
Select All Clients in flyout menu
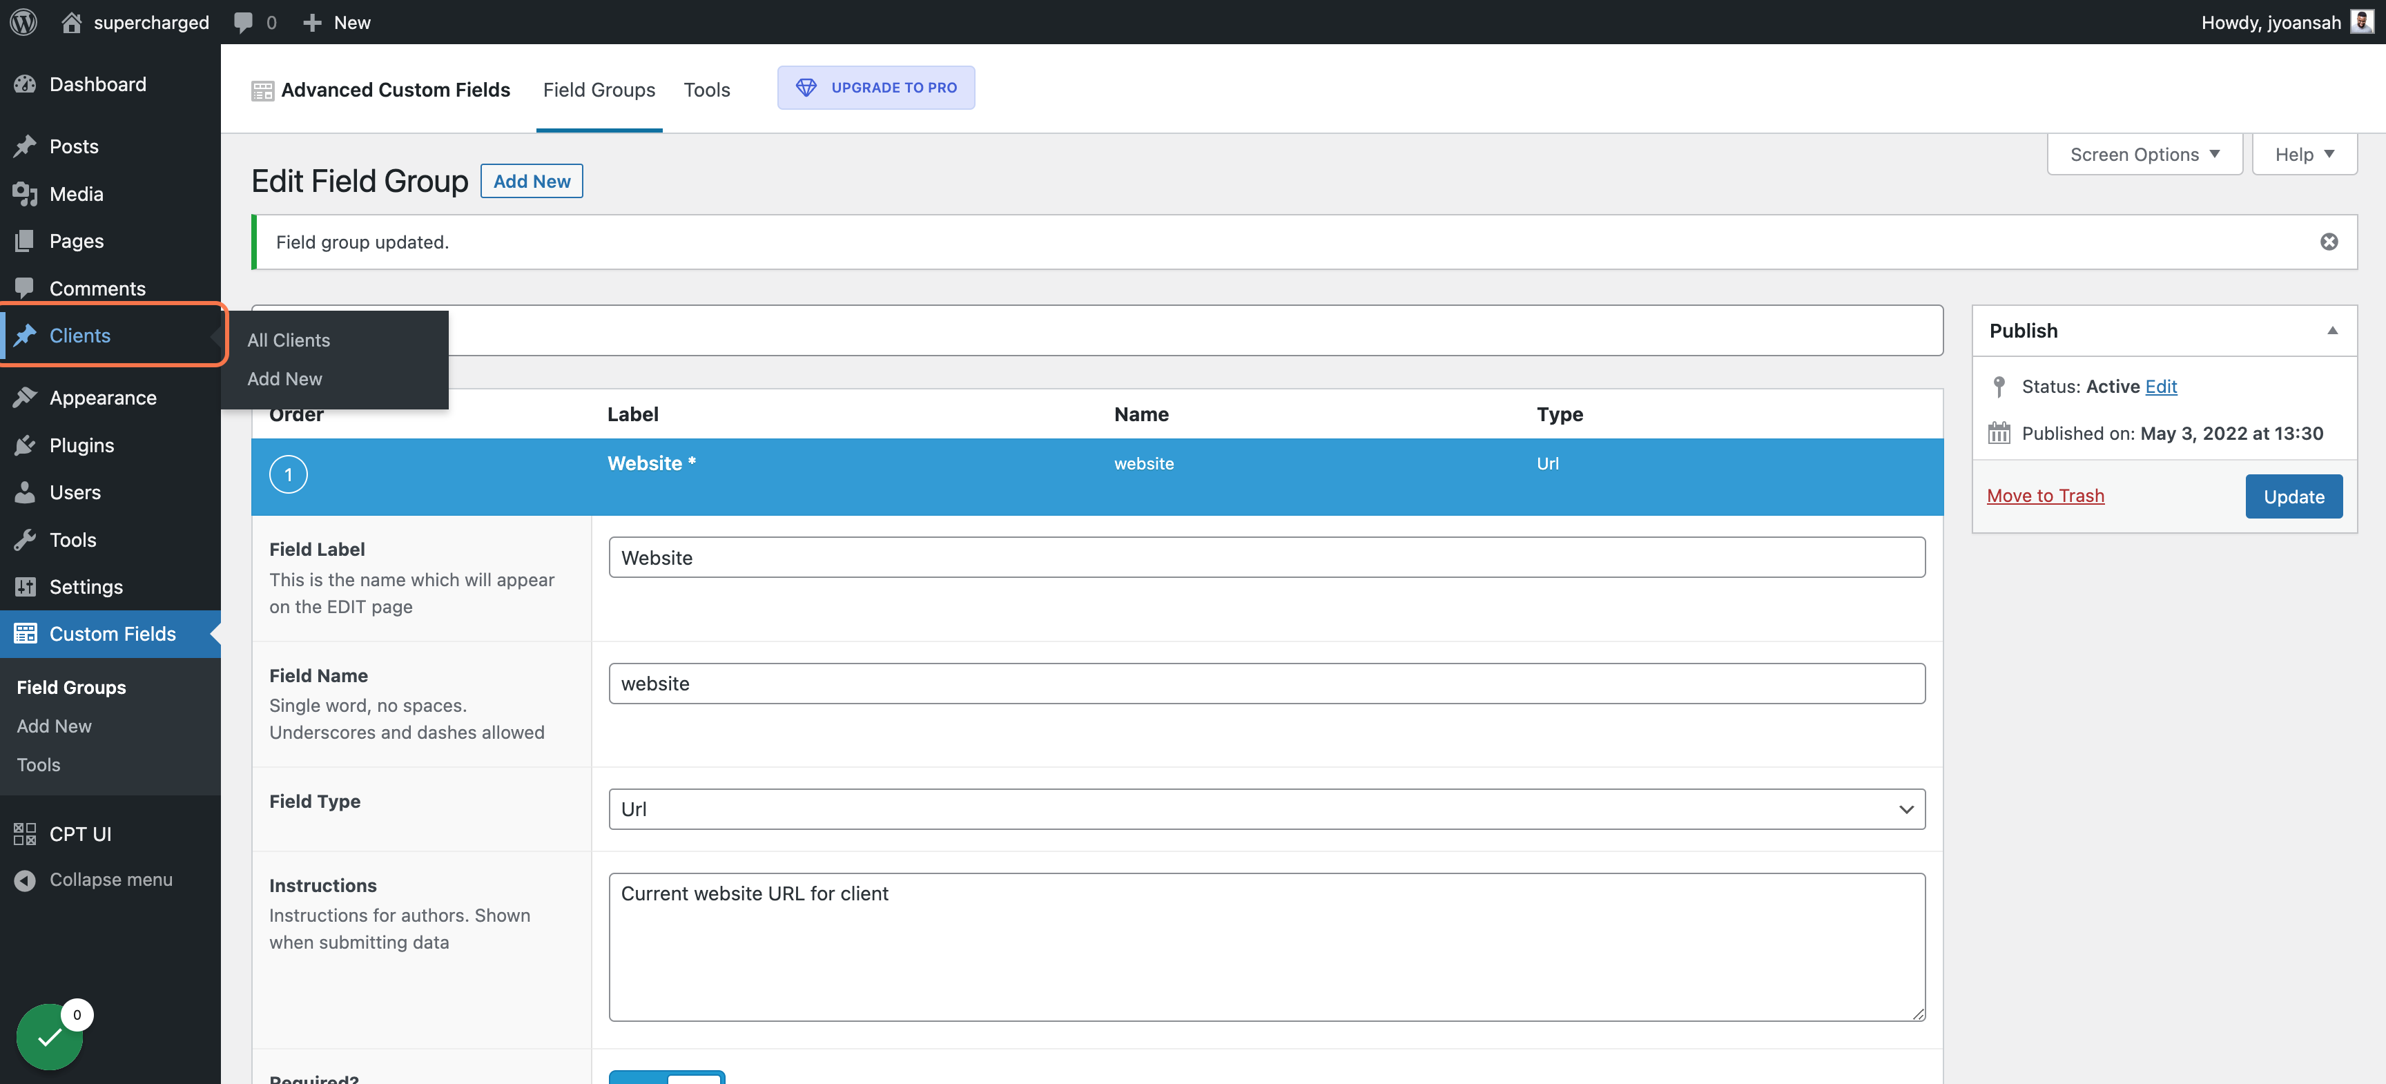(288, 340)
